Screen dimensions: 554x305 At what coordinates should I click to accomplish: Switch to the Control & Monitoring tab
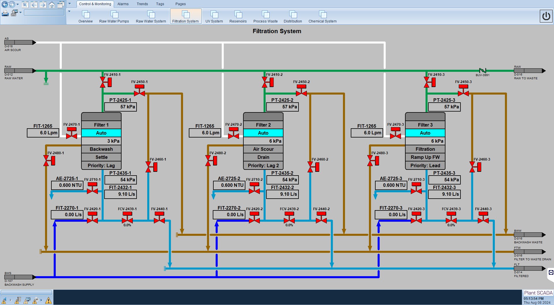(x=95, y=4)
